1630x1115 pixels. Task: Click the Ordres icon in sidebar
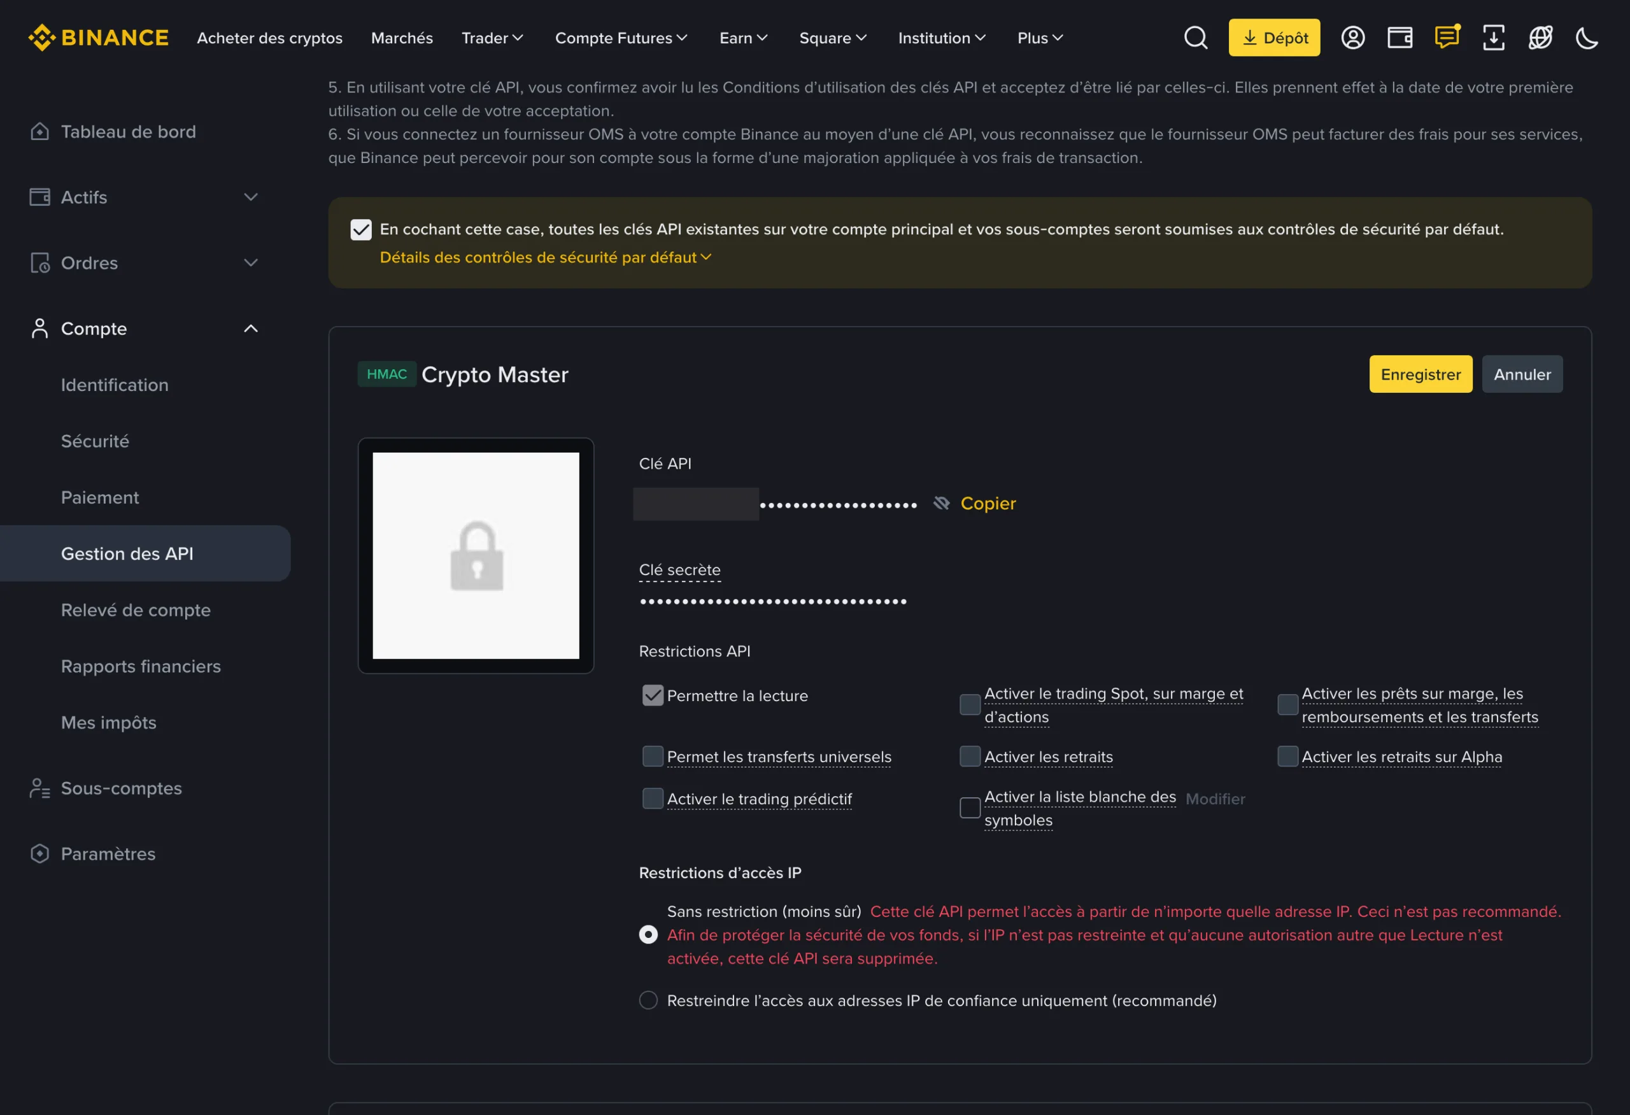[40, 263]
